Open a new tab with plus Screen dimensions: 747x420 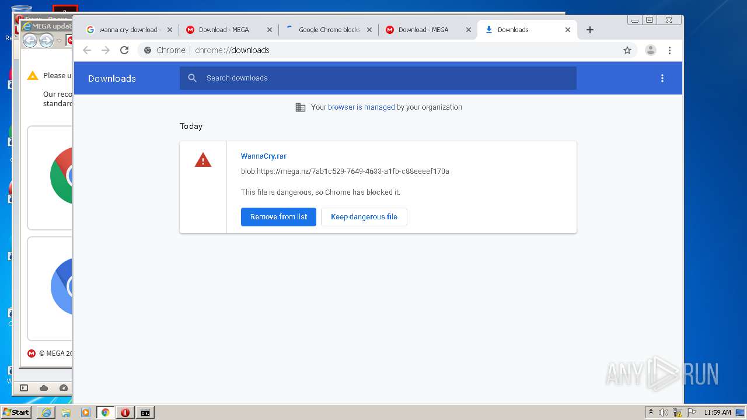point(590,30)
